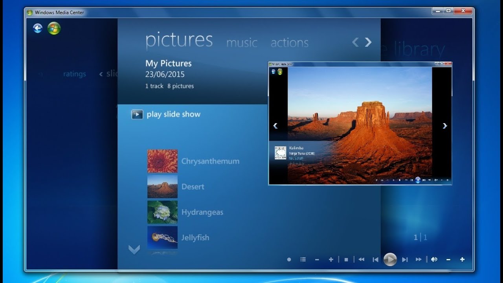This screenshot has height=283, width=503.
Task: Click channel up plus beside the stop button
Action: tap(331, 259)
